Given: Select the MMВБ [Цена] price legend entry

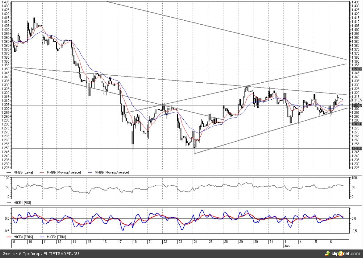Looking at the screenshot, I should click(22, 172).
